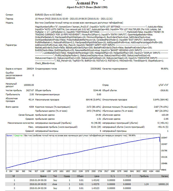Select expected payoff value 0.60
Viewport: 173px width, 191px height.
tap(99, 94)
